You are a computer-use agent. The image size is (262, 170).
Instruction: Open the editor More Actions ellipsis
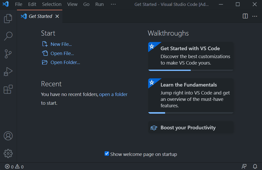click(255, 16)
